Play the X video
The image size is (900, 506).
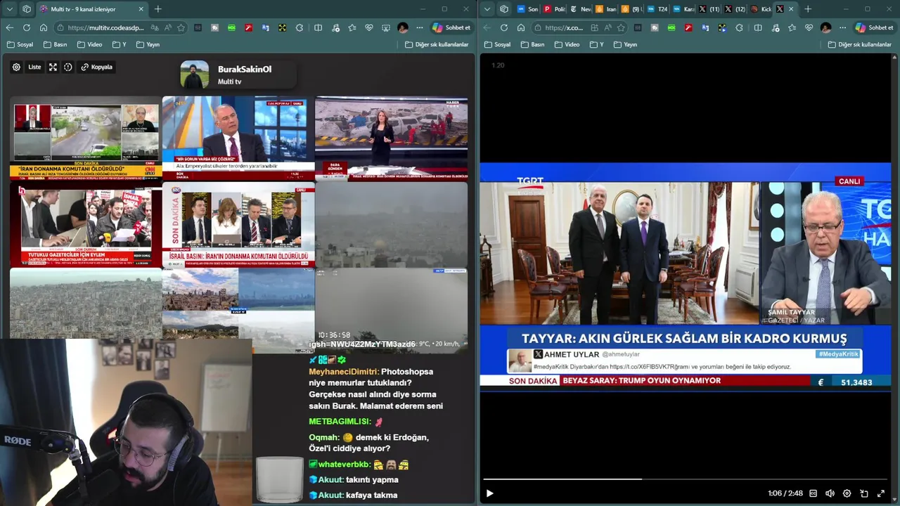tap(490, 493)
